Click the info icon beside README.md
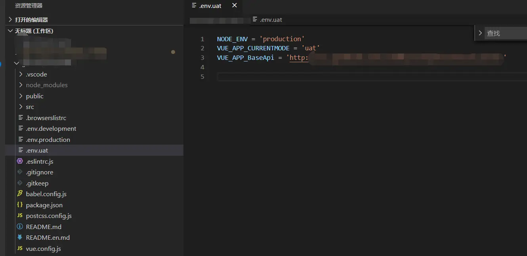 coord(20,226)
